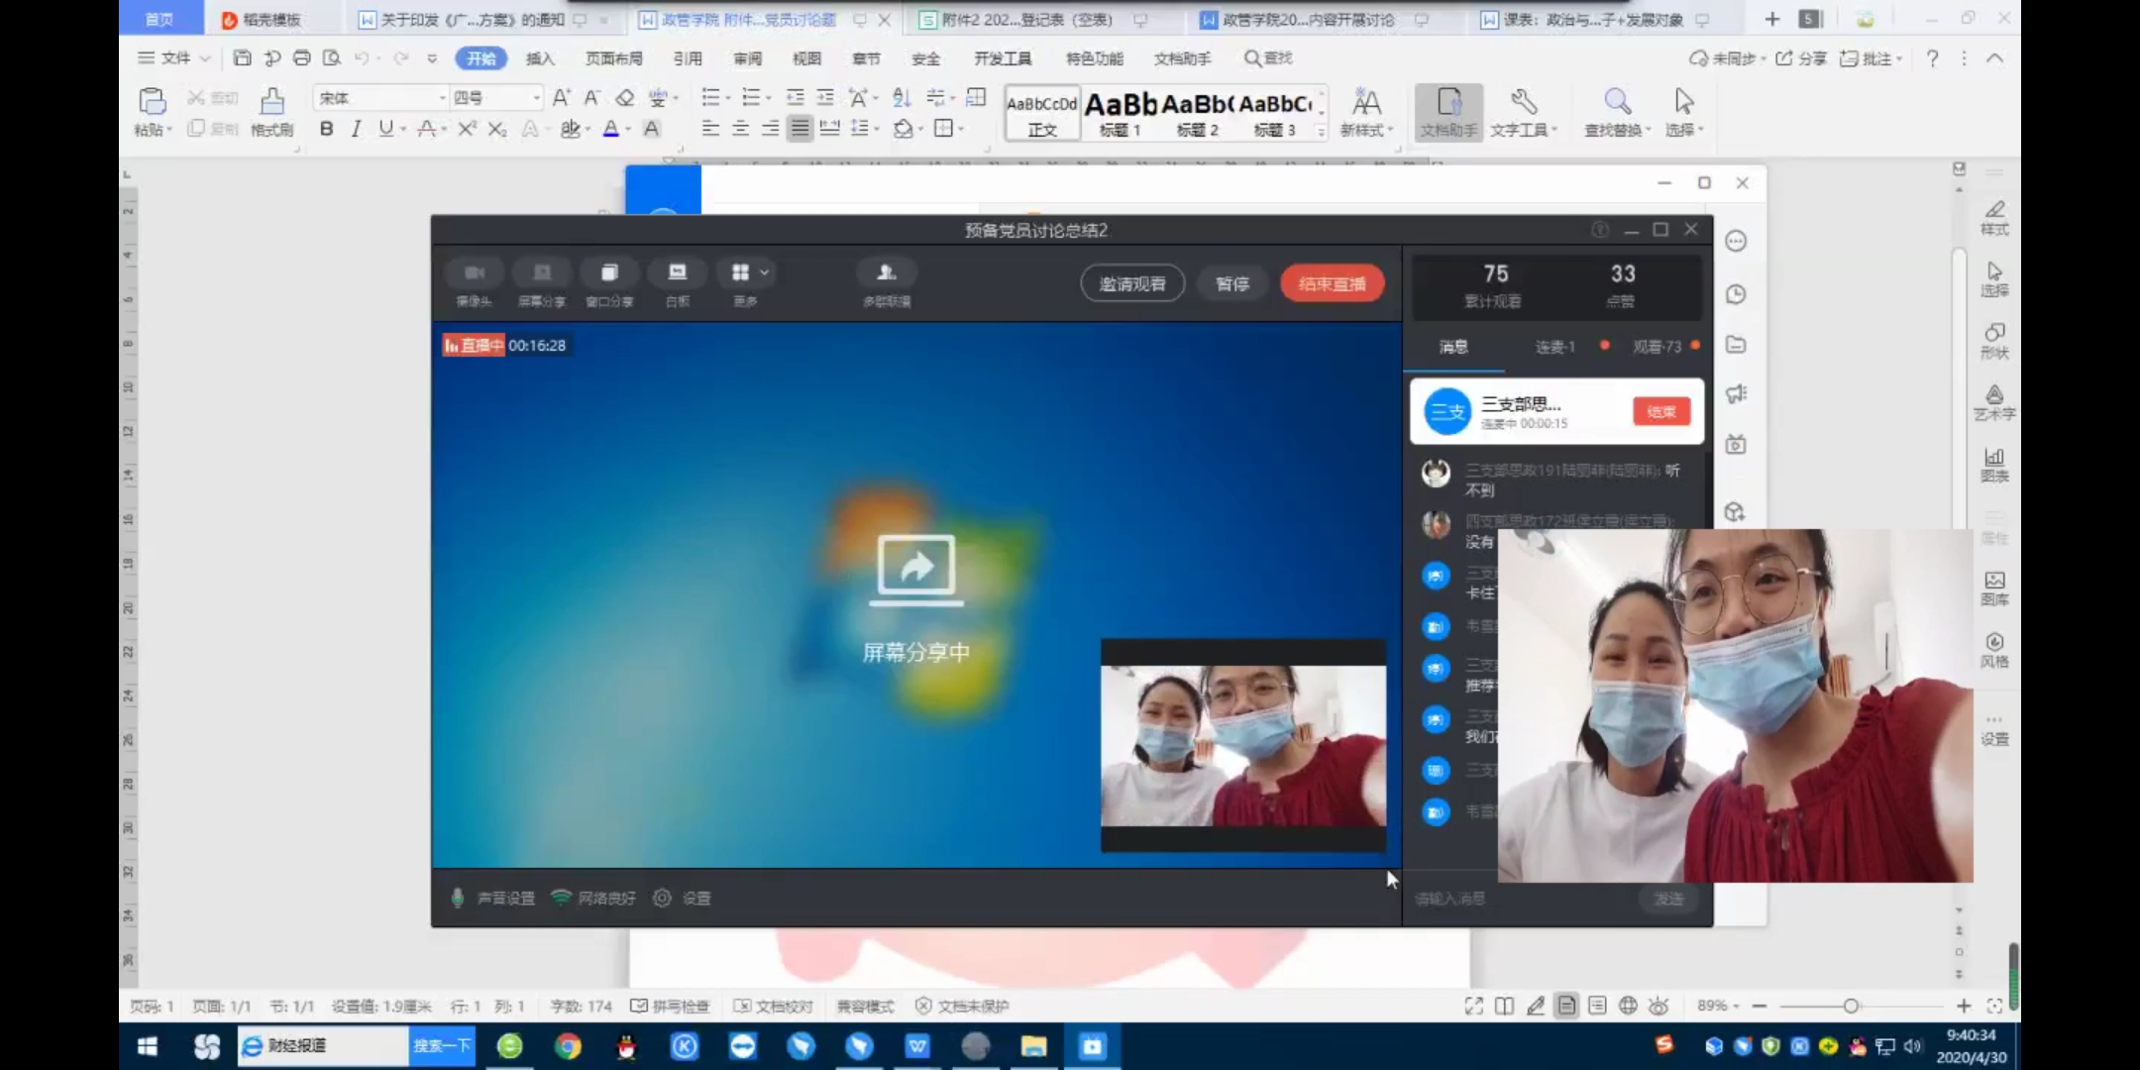This screenshot has height=1070, width=2140.
Task: Open sound settings microphone icon
Action: click(x=458, y=898)
